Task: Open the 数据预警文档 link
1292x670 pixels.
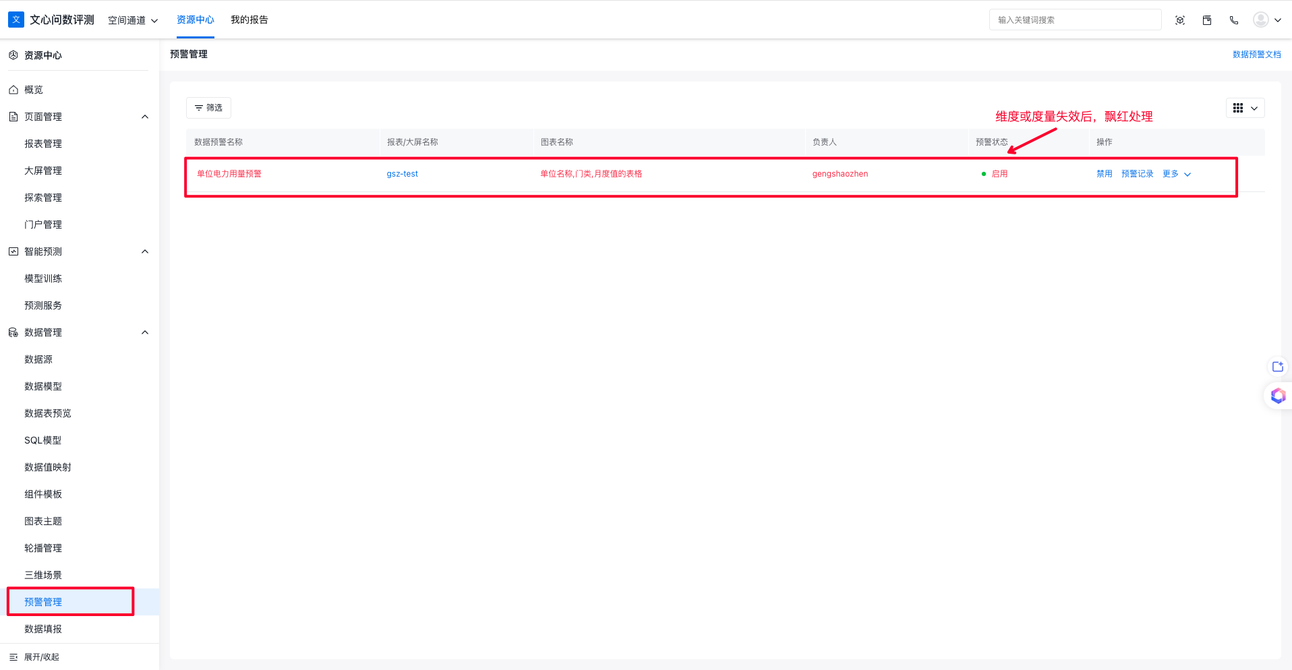Action: (x=1257, y=55)
